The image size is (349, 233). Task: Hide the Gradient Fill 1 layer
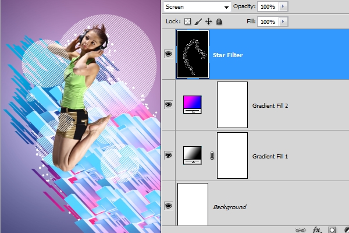pyautogui.click(x=169, y=156)
